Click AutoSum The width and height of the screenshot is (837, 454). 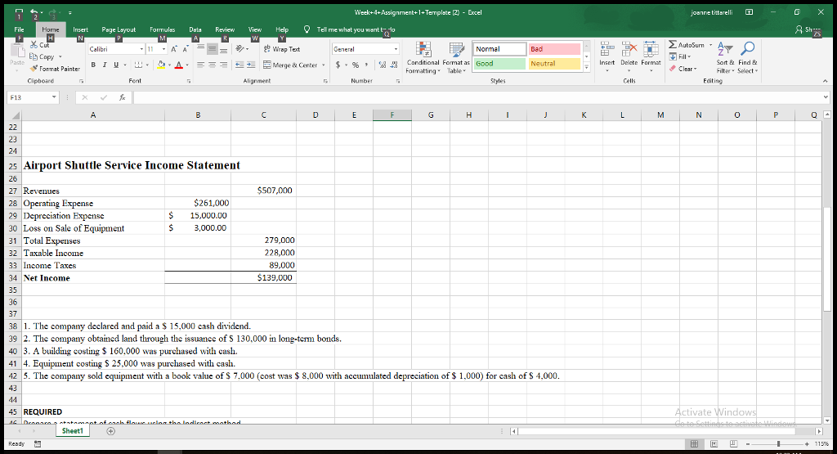pos(687,45)
